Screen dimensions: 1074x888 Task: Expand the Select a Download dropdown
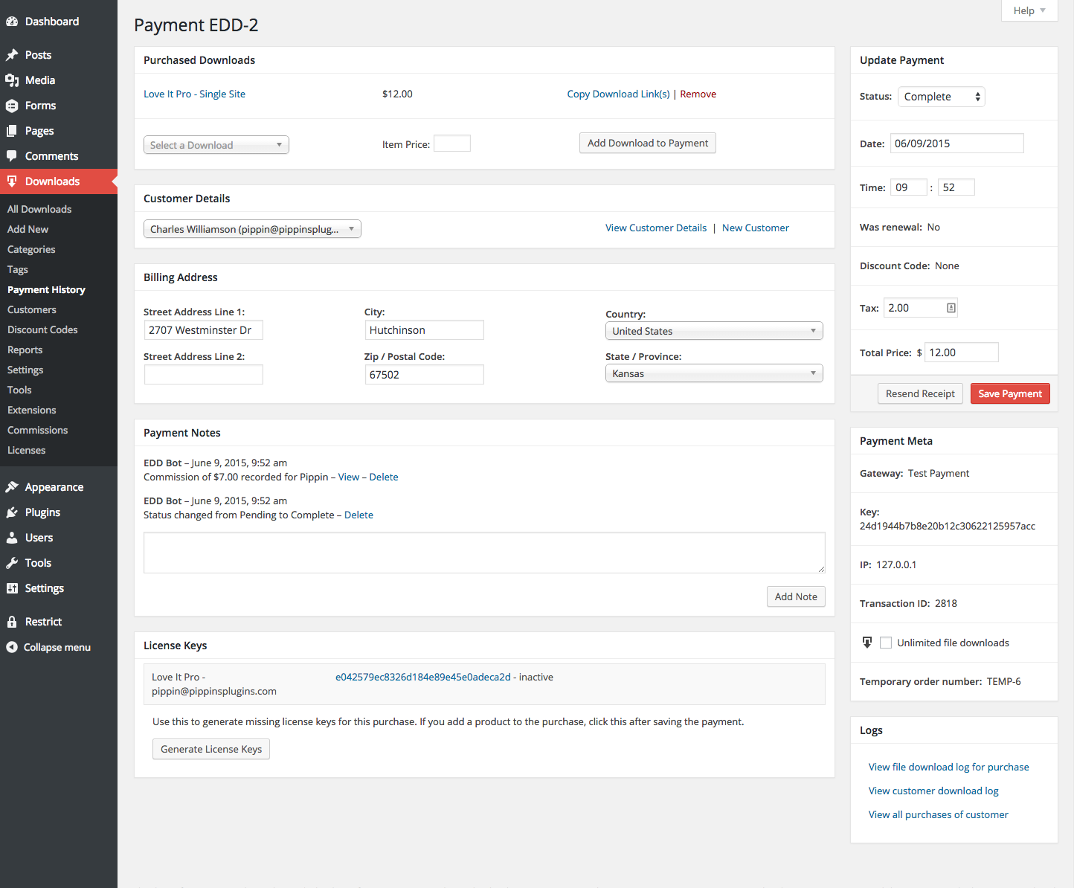pos(216,145)
